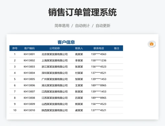The height and width of the screenshot is (126, 165).
Task: Select customer code KH13004
Action: pyautogui.click(x=29, y=73)
